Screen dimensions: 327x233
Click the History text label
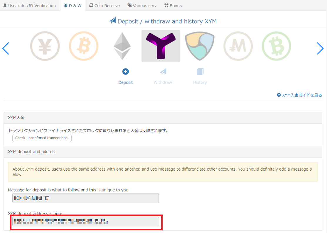(x=200, y=82)
